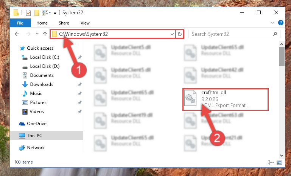Screen dimensions: 291x176
Task: Expand the address bar history dropdown
Action: [x=172, y=34]
